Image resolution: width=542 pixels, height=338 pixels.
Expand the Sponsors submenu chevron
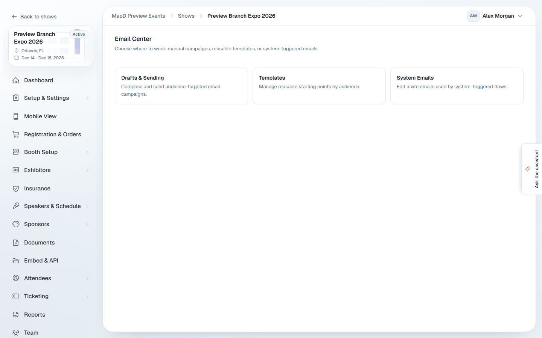coord(87,225)
